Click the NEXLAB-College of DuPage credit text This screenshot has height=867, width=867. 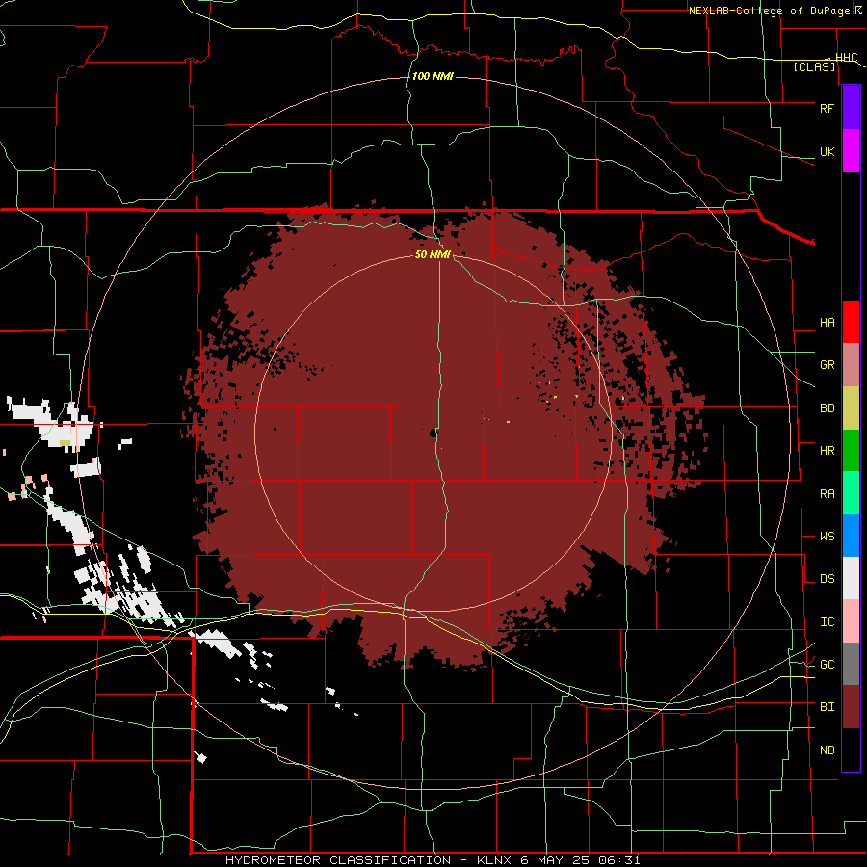pos(771,11)
